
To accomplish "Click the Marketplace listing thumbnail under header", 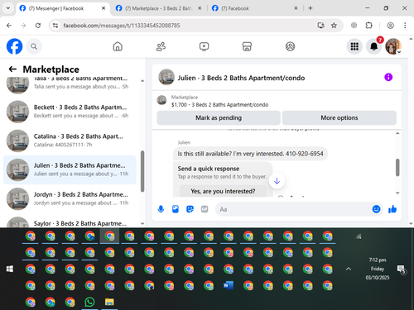I will (x=161, y=100).
